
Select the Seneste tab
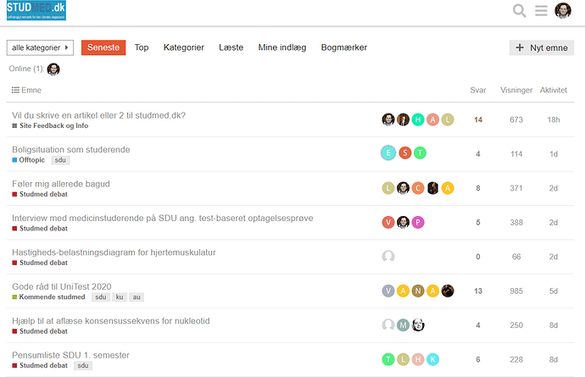(x=103, y=47)
